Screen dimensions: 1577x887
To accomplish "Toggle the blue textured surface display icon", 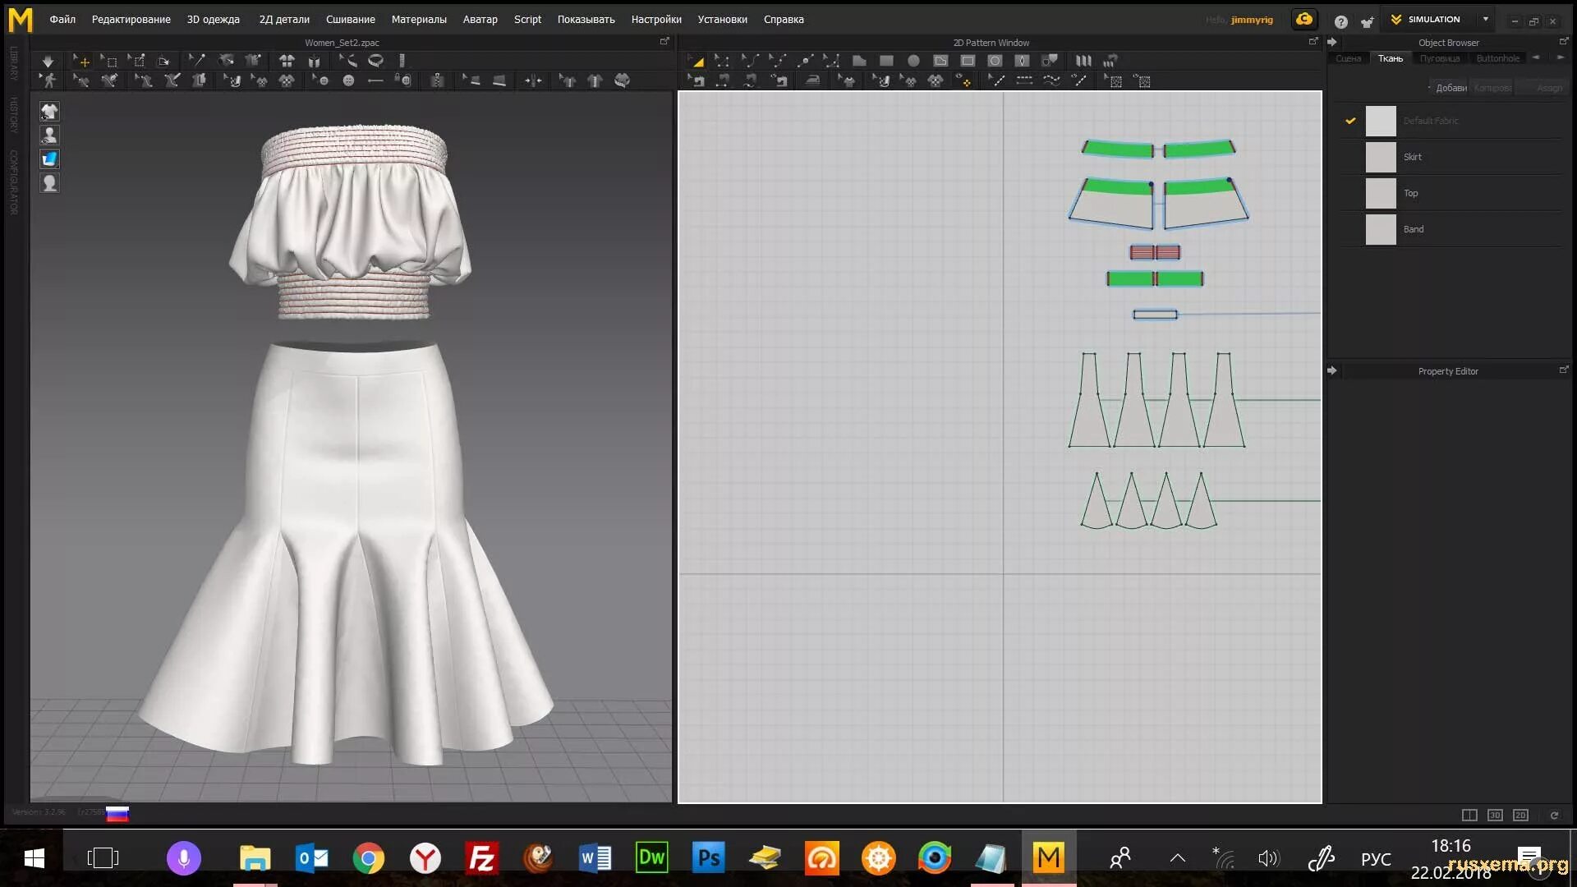I will coord(49,159).
